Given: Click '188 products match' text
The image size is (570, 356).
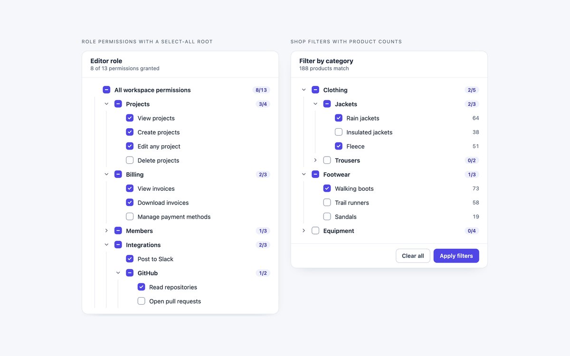Looking at the screenshot, I should [x=324, y=68].
